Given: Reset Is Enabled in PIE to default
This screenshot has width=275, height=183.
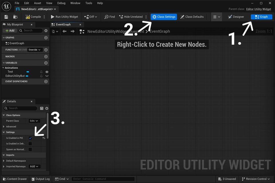Looking at the screenshot, I should tap(44, 138).
